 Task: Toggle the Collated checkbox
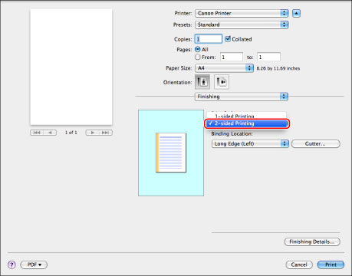(x=228, y=39)
